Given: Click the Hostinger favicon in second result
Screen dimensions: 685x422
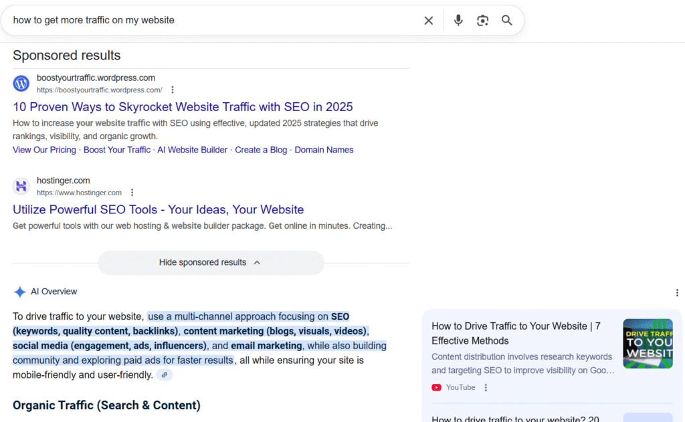Looking at the screenshot, I should point(21,186).
